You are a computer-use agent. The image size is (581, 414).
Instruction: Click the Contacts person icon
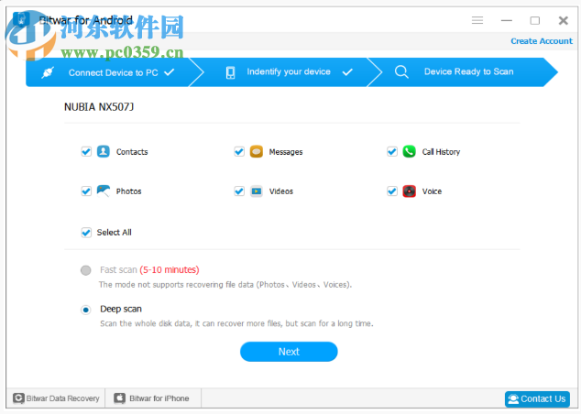(x=104, y=151)
